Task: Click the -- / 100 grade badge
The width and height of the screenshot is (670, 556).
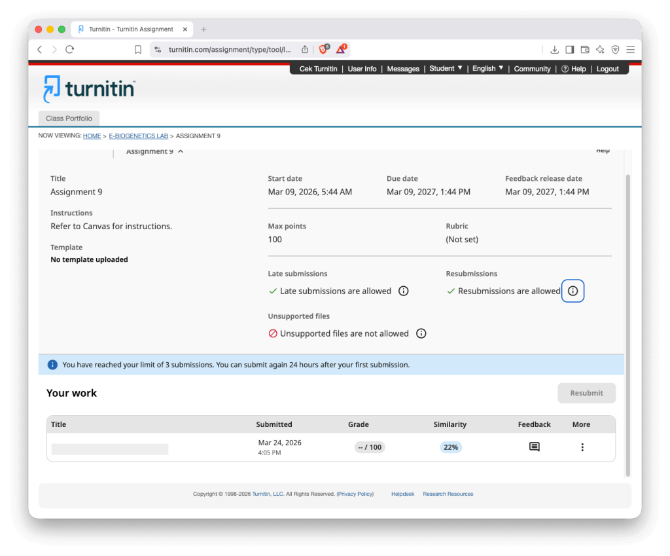Action: (x=370, y=447)
